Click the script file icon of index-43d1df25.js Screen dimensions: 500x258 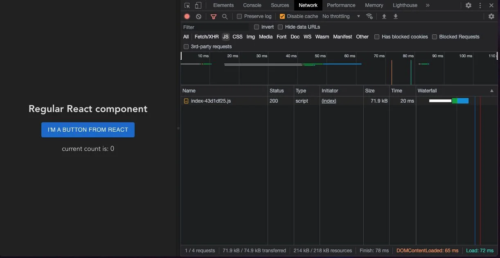[x=186, y=101]
